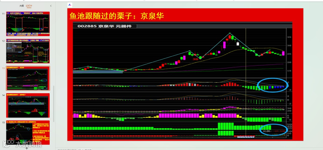323x150 pixels.
Task: Open the AI assistant icon above the slide
Action: pyautogui.click(x=70, y=5)
